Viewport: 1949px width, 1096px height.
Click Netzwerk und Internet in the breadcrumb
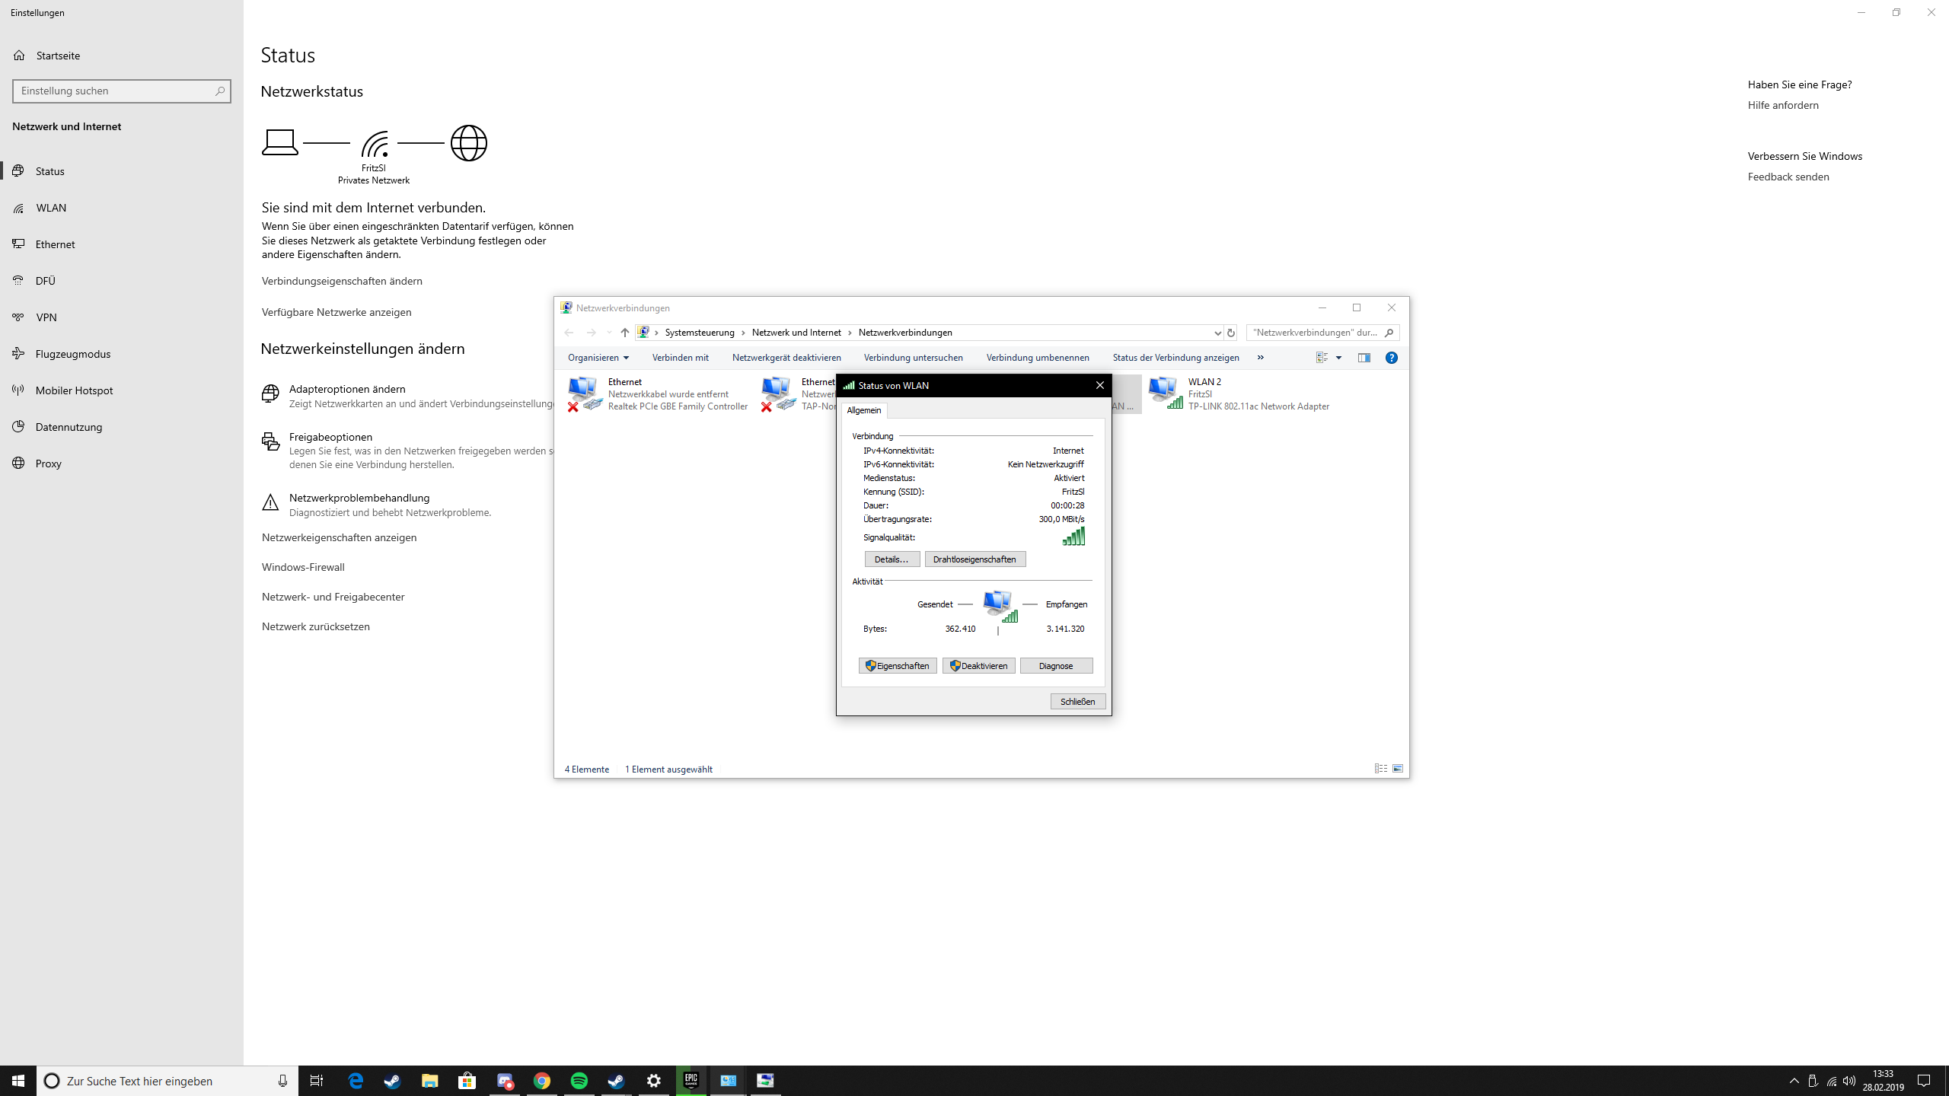pos(796,333)
